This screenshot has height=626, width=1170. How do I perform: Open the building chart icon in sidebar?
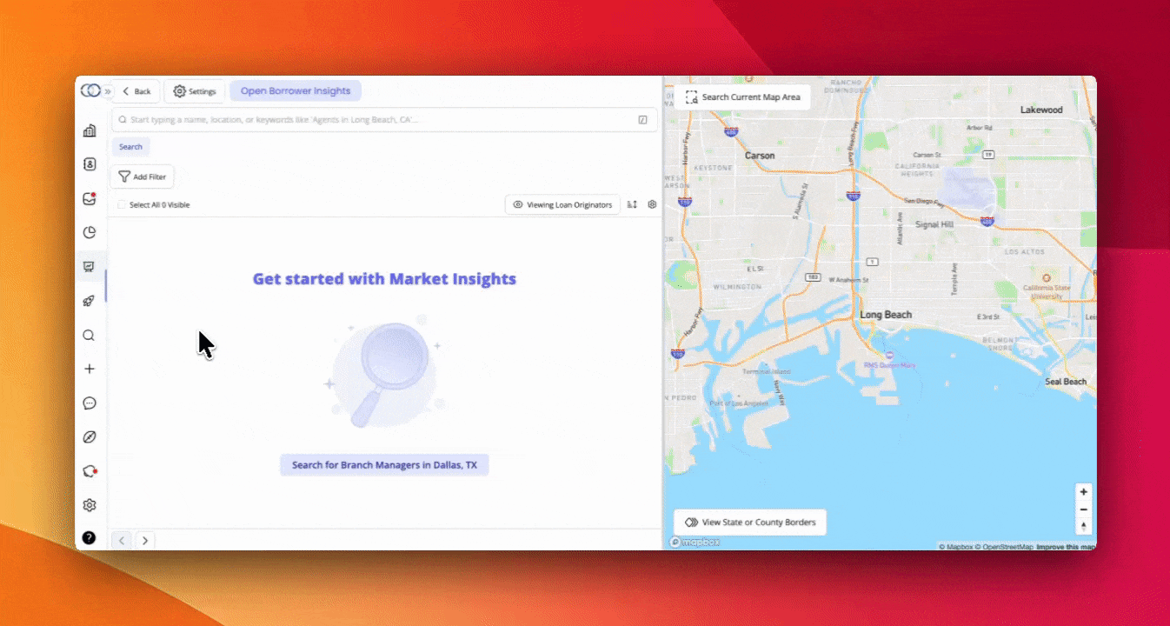(x=90, y=130)
